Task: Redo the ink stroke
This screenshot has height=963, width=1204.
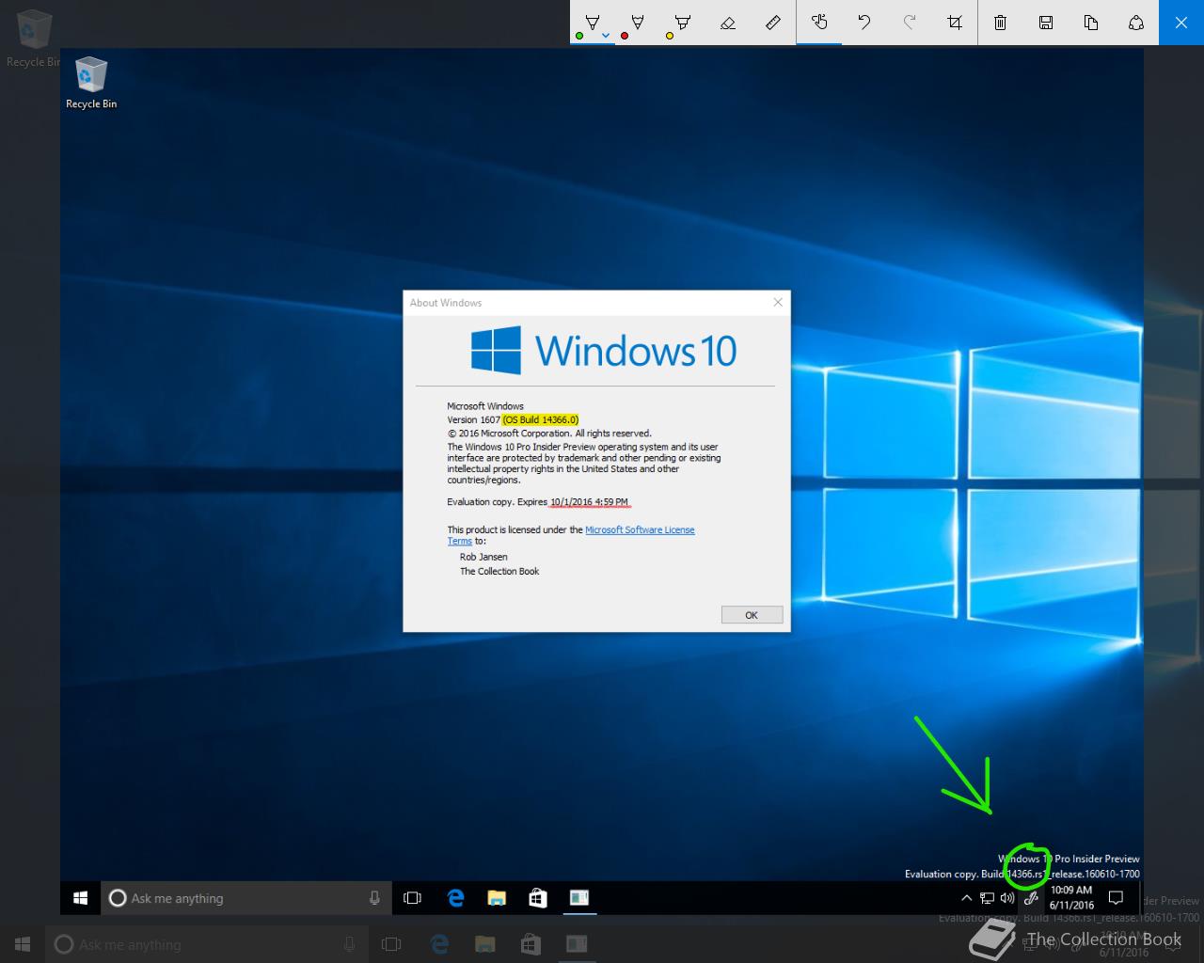Action: pos(910,23)
